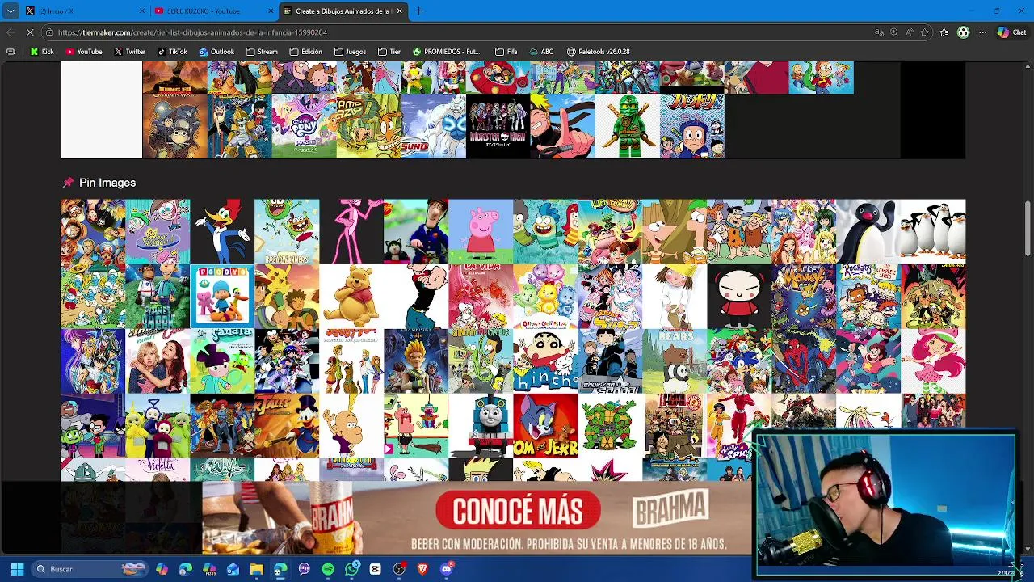The width and height of the screenshot is (1034, 582).
Task: Start read aloud from address bar
Action: click(910, 32)
